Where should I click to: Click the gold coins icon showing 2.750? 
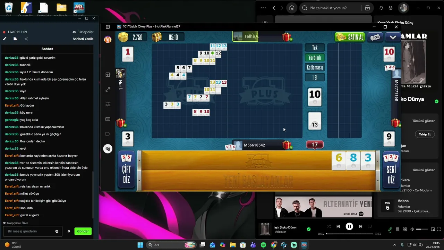pos(123,37)
